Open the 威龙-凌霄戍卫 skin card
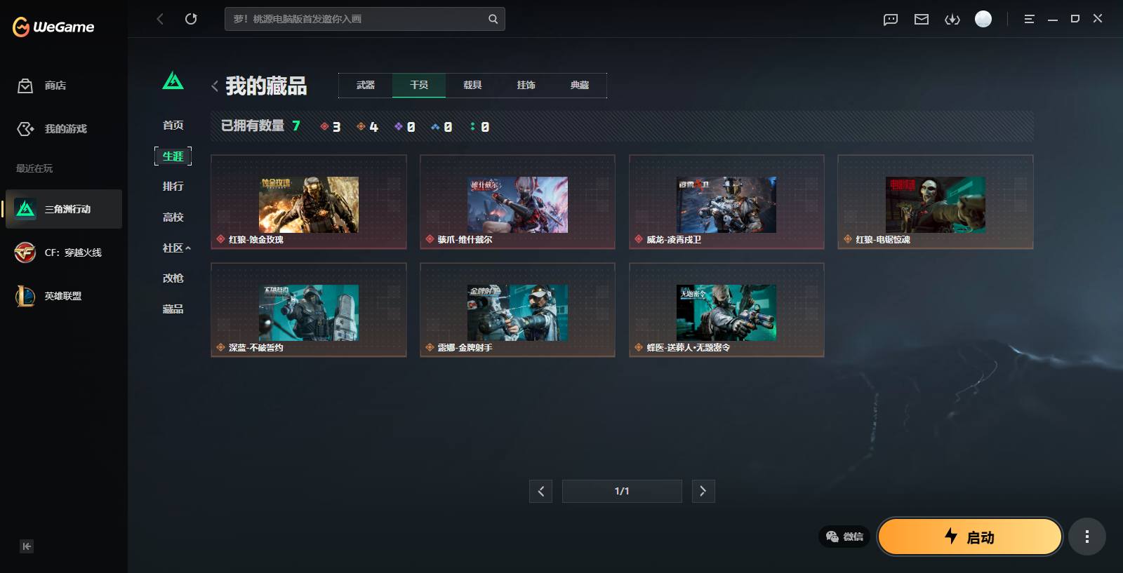The height and width of the screenshot is (573, 1123). click(x=726, y=202)
